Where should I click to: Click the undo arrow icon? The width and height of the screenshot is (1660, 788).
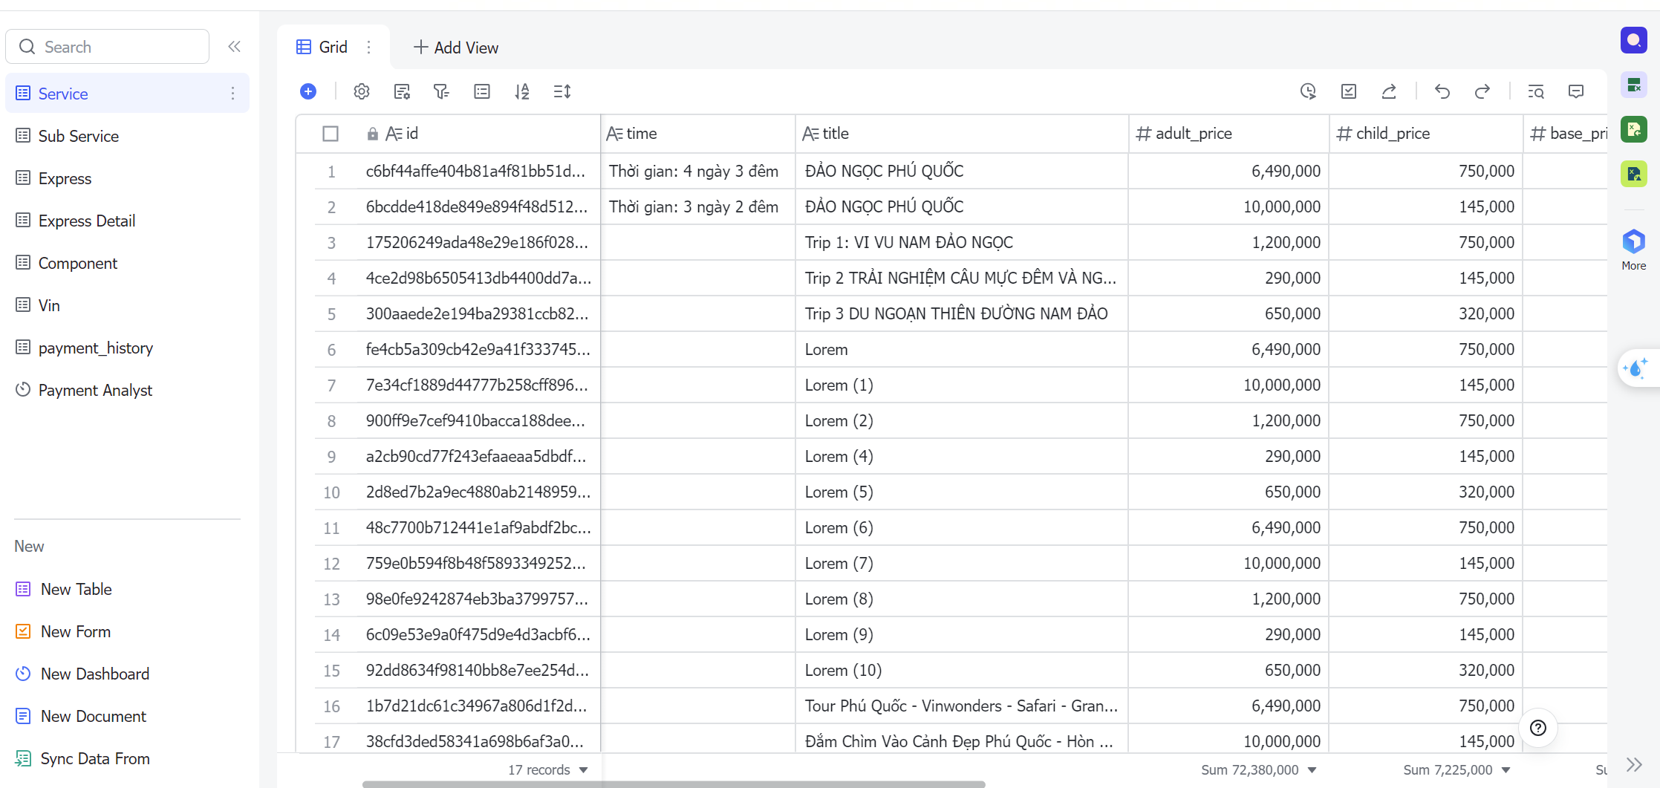tap(1442, 91)
